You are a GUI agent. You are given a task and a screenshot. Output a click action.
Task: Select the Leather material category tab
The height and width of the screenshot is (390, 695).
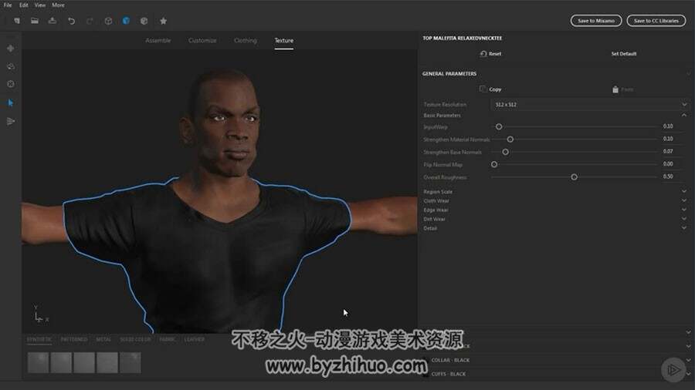(194, 339)
